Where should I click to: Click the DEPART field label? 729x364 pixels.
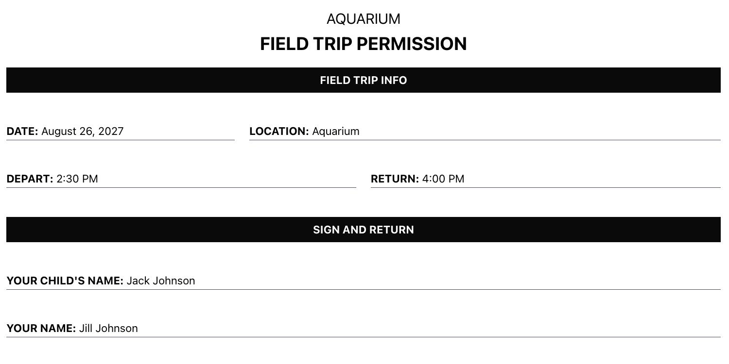coord(30,179)
